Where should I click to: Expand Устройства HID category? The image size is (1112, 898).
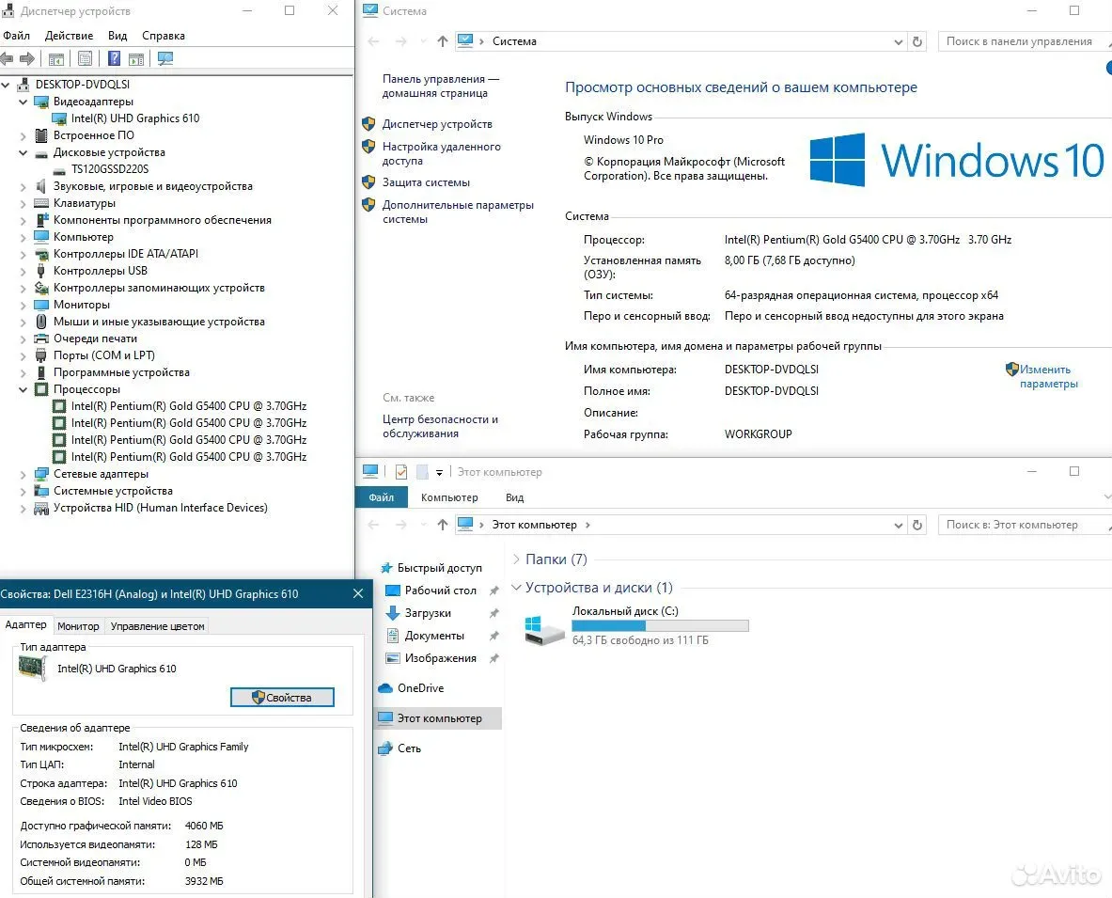pos(23,508)
